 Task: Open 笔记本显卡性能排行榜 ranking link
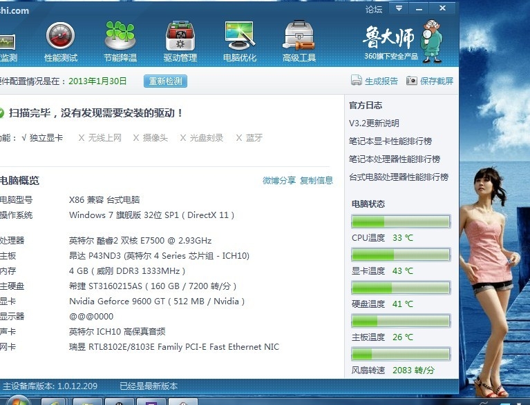click(x=390, y=141)
